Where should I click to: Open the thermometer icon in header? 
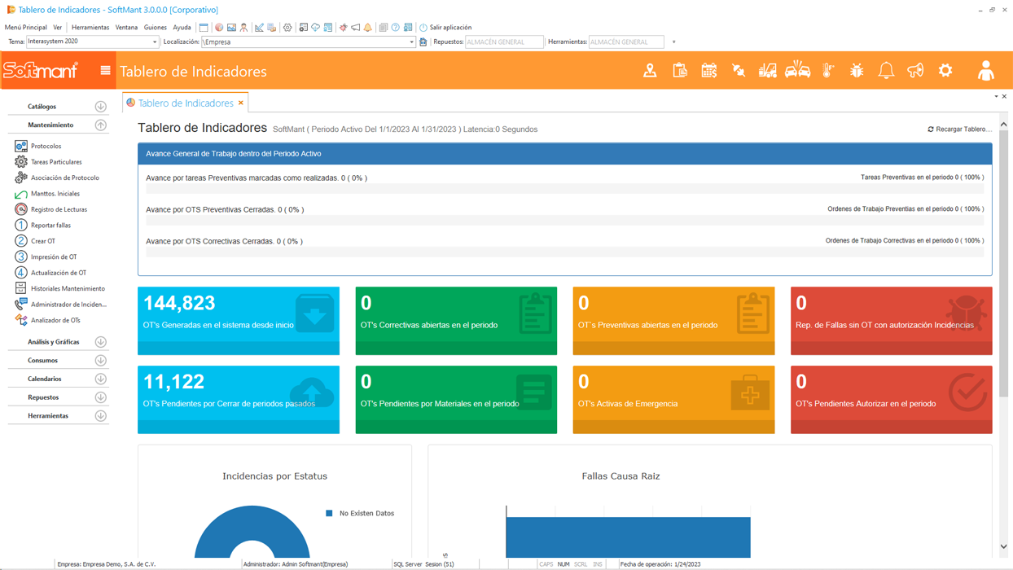[x=827, y=71]
